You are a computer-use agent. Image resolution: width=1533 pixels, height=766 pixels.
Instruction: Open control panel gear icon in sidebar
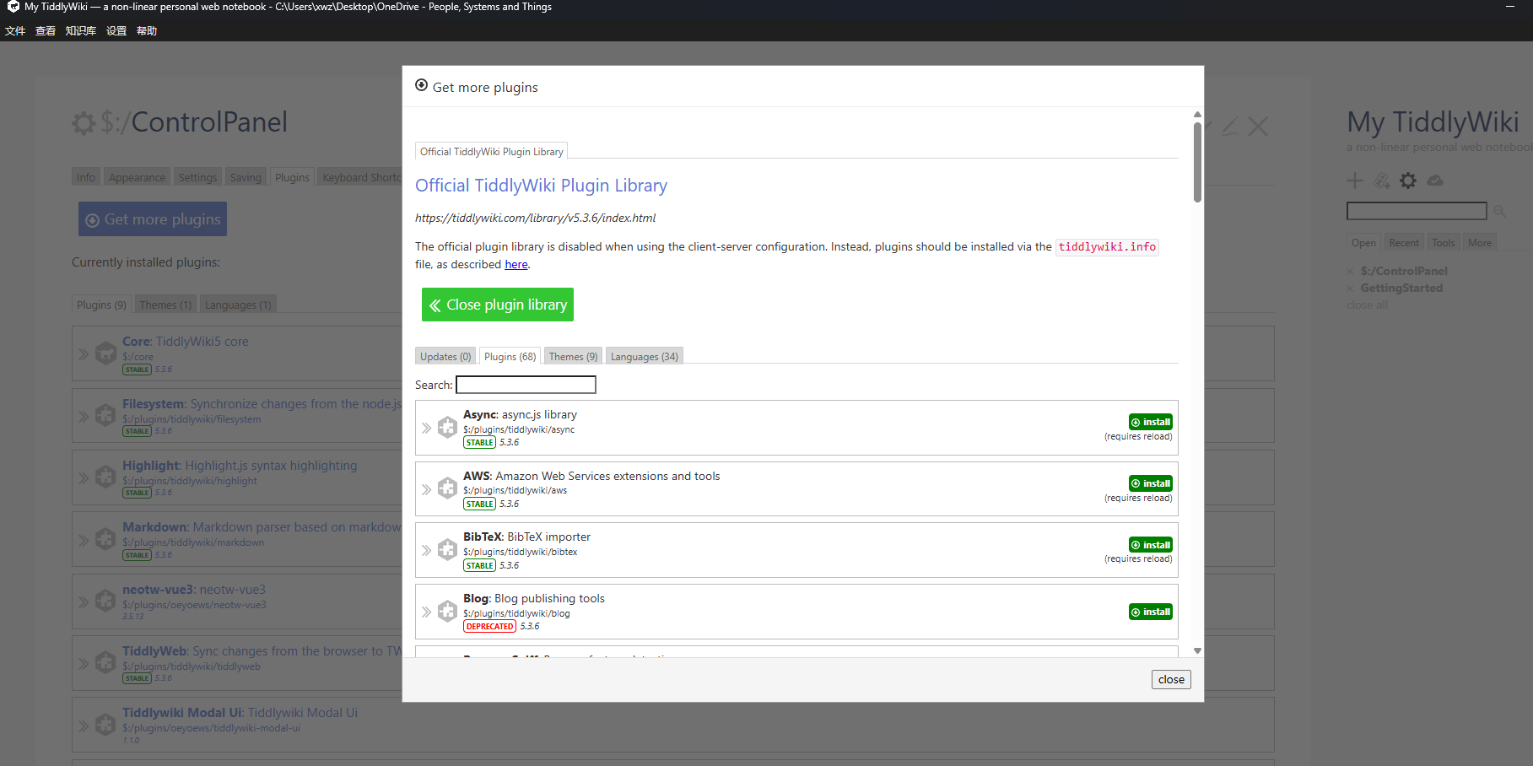(x=1408, y=181)
